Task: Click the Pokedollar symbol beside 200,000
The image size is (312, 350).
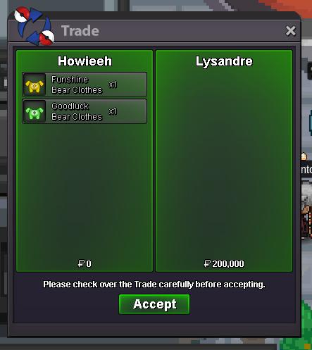Action: (207, 263)
